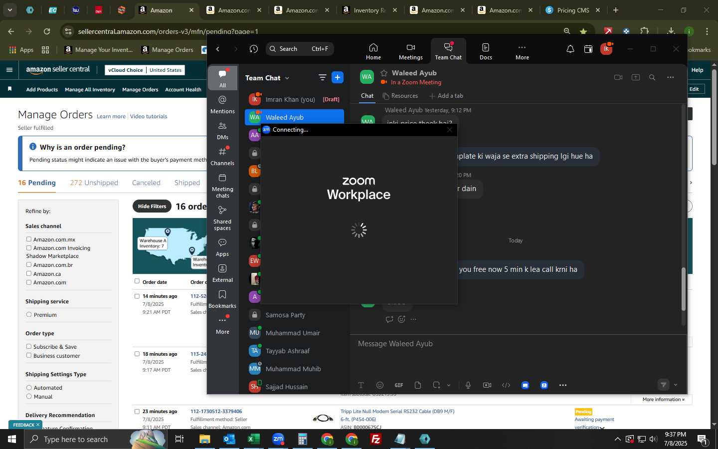Select the Premium shipping service radio

(x=29, y=315)
